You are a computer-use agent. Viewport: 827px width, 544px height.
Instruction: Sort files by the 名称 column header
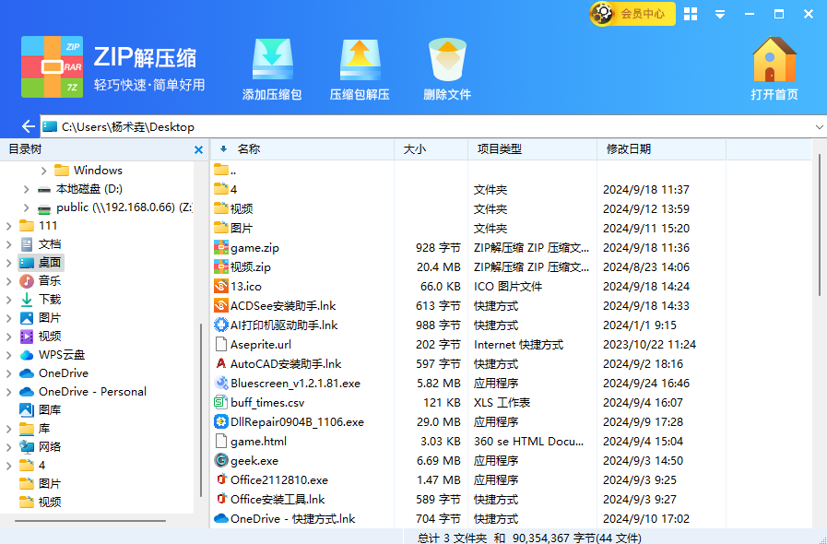pyautogui.click(x=249, y=149)
